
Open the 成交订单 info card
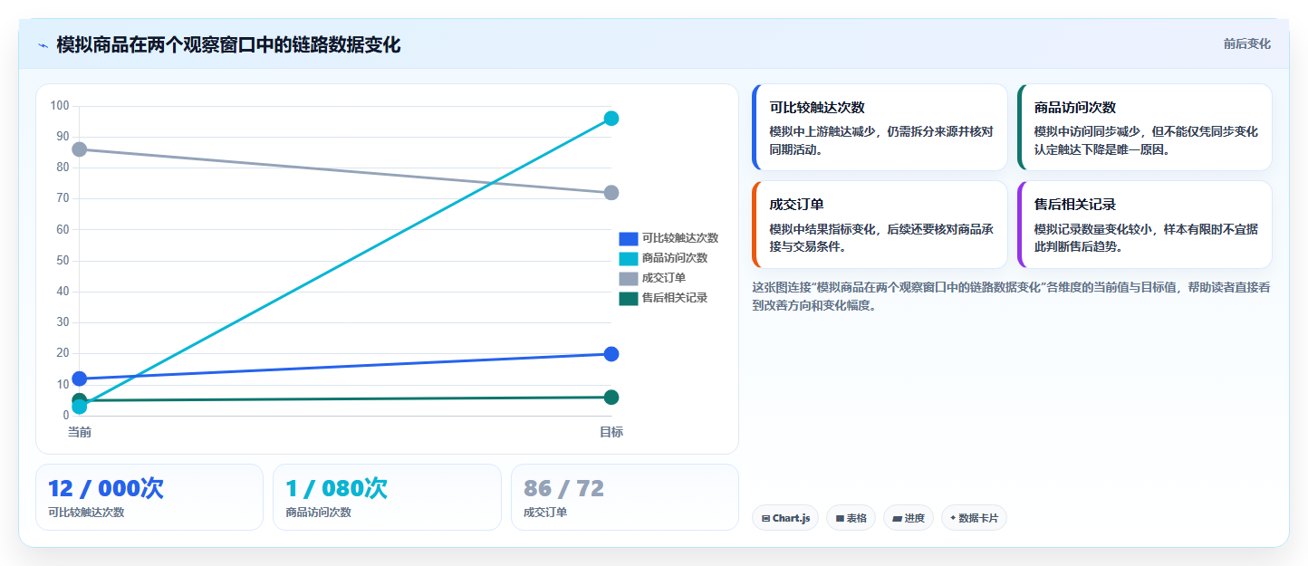tap(880, 225)
